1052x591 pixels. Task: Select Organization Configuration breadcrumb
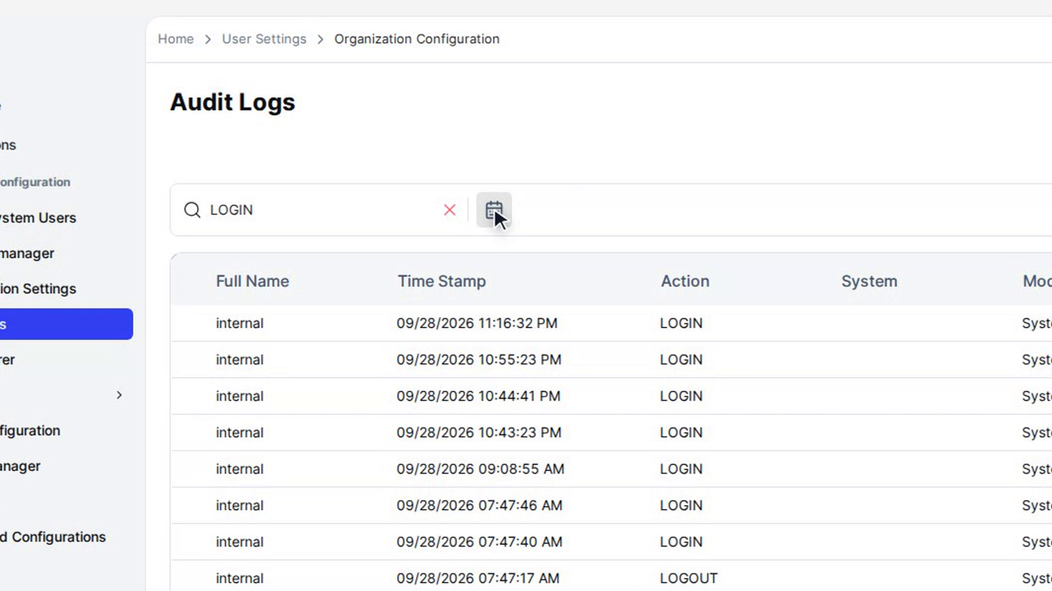click(417, 39)
